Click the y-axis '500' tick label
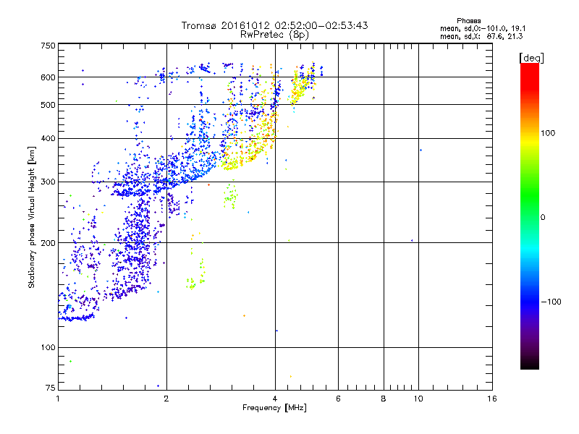 coord(48,105)
